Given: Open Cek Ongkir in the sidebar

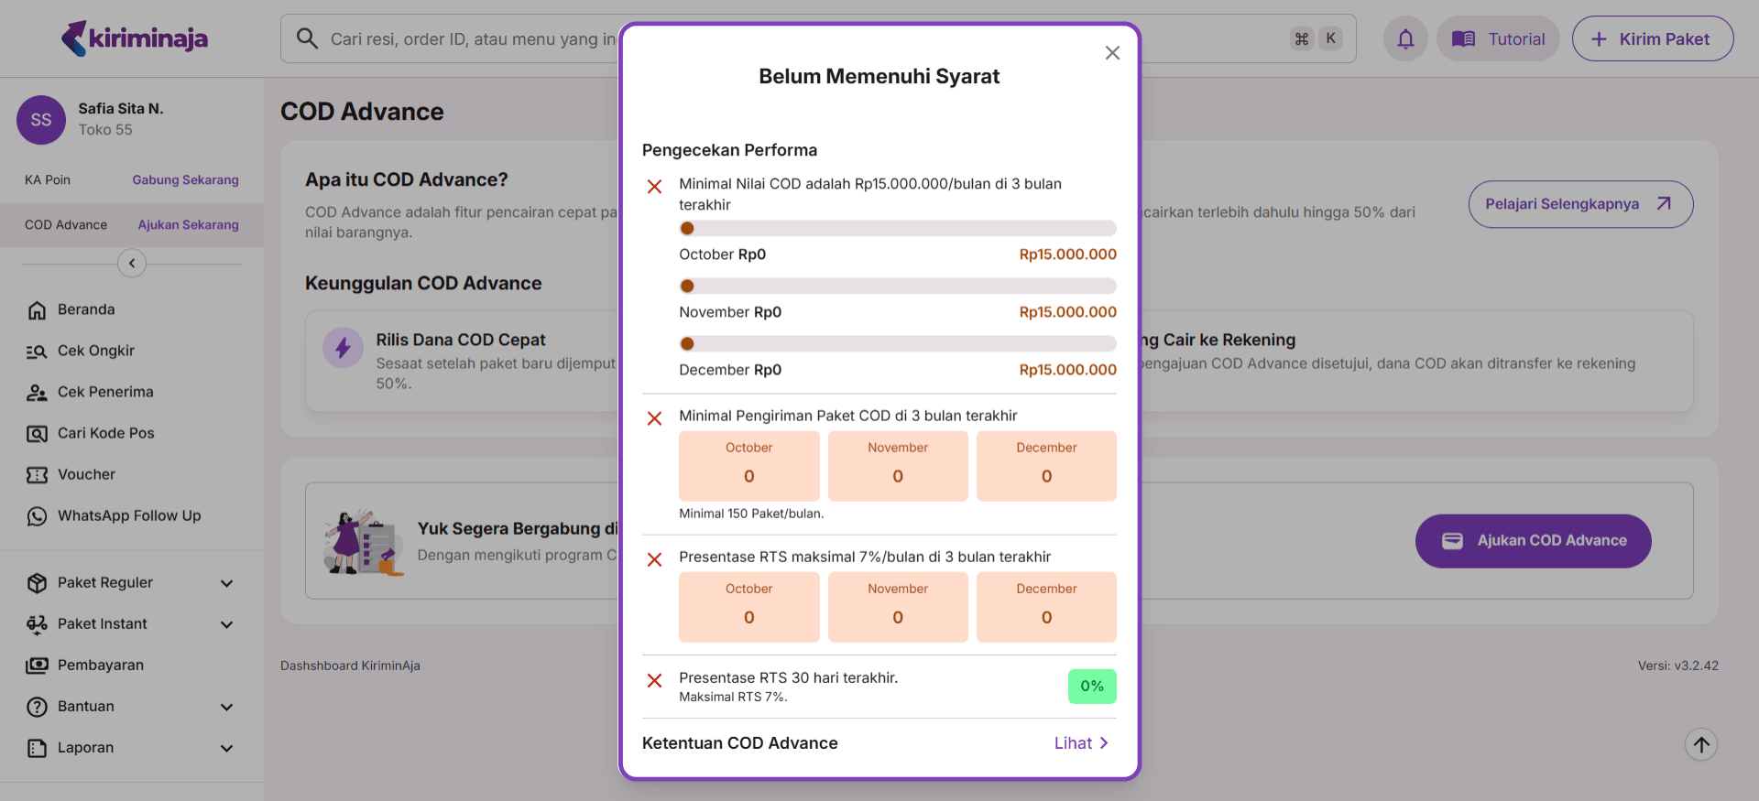Looking at the screenshot, I should pyautogui.click(x=95, y=352).
